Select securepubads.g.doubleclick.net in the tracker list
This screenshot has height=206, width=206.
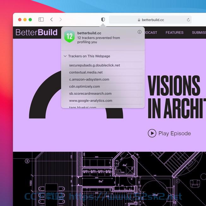pyautogui.click(x=105, y=65)
